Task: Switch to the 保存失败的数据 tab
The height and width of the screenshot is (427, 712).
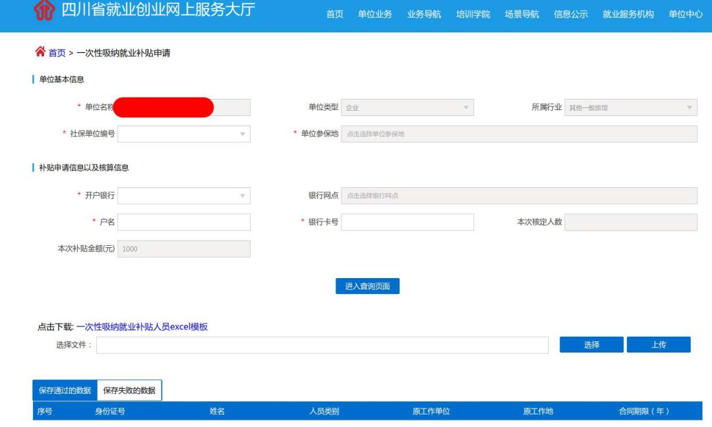Action: (129, 390)
